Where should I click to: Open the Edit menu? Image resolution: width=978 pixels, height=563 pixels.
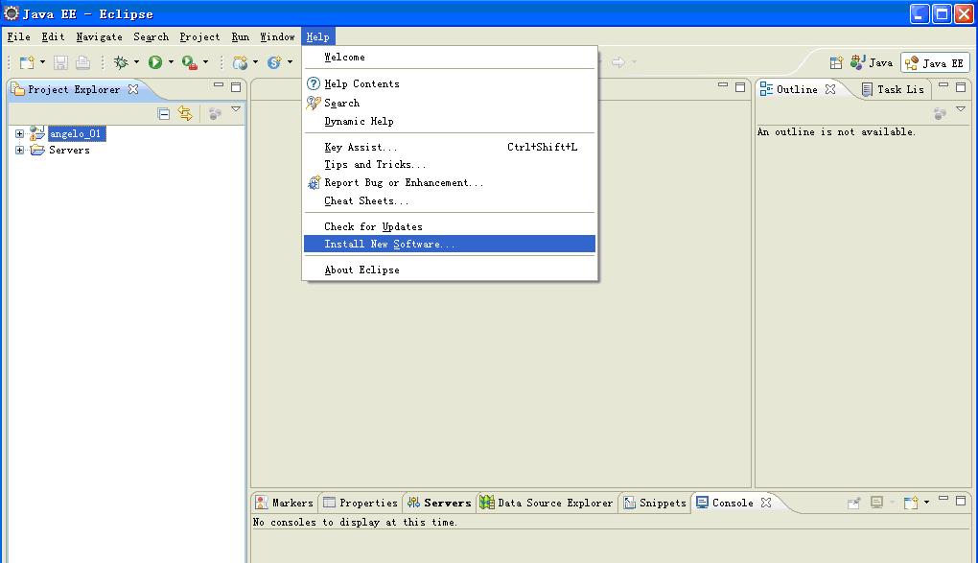point(53,36)
